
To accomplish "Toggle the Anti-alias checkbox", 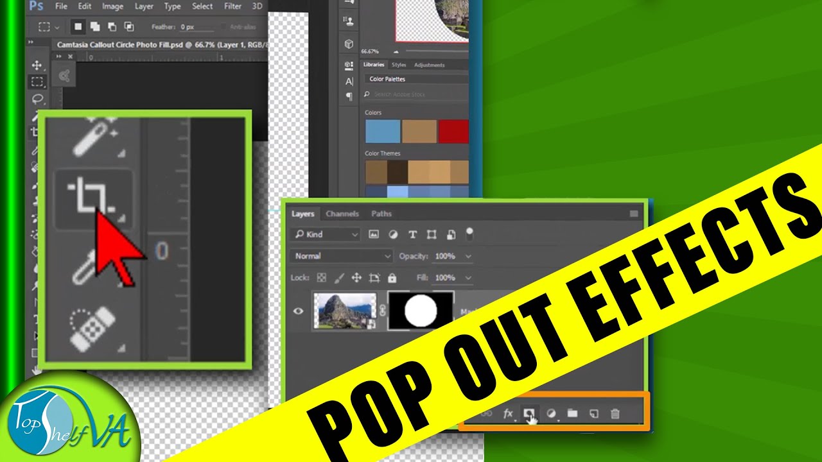I will pos(223,27).
